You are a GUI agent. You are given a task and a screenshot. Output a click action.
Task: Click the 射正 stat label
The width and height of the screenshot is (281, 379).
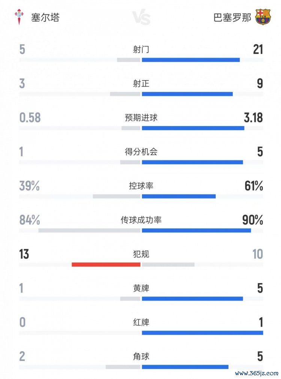141,83
